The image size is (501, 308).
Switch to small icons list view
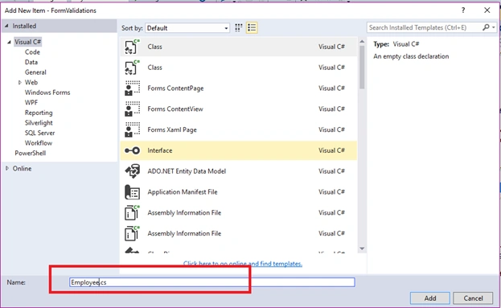(252, 28)
